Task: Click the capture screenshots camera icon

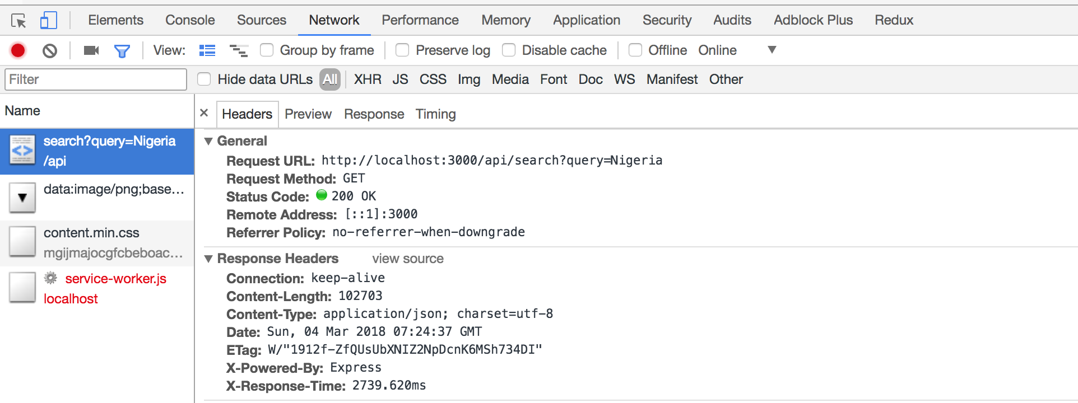Action: (x=91, y=50)
